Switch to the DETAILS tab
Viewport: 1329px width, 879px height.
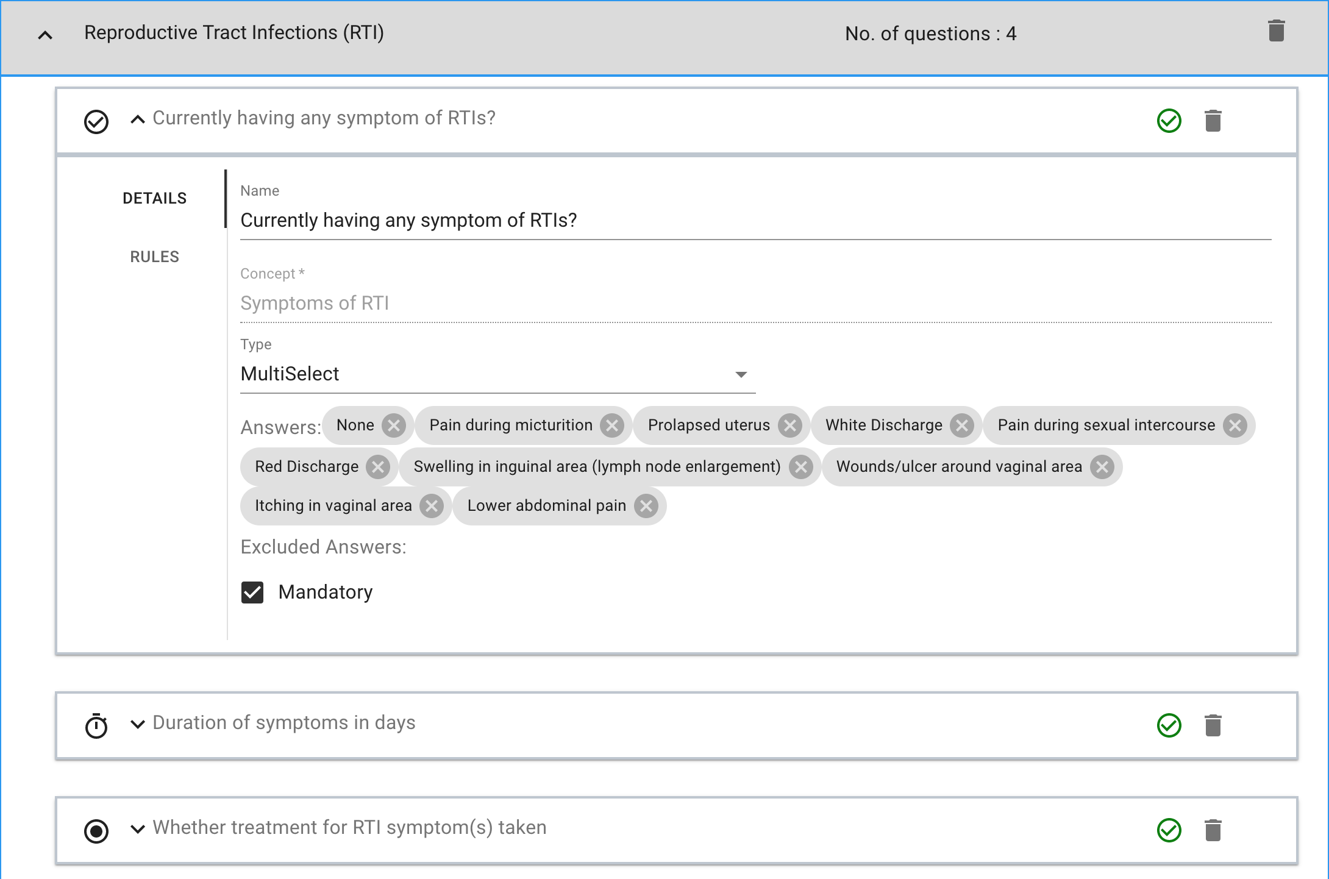154,198
